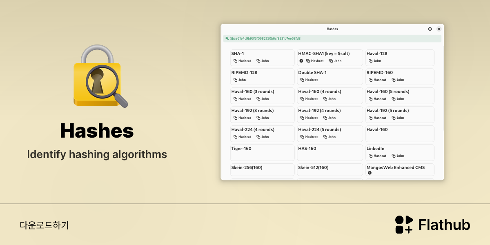Copy John format for RIPEMD-128
Image resolution: width=490 pixels, height=245 pixels.
point(240,80)
